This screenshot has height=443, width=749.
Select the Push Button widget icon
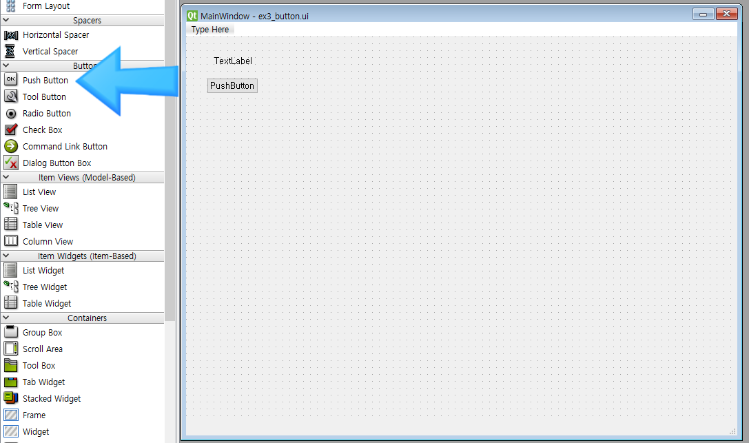pyautogui.click(x=10, y=80)
